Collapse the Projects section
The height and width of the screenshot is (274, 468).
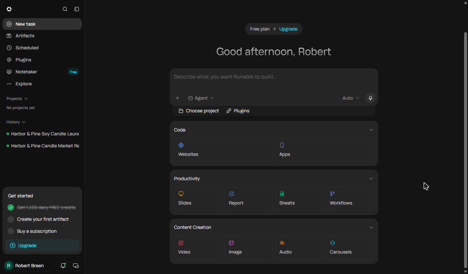click(17, 99)
